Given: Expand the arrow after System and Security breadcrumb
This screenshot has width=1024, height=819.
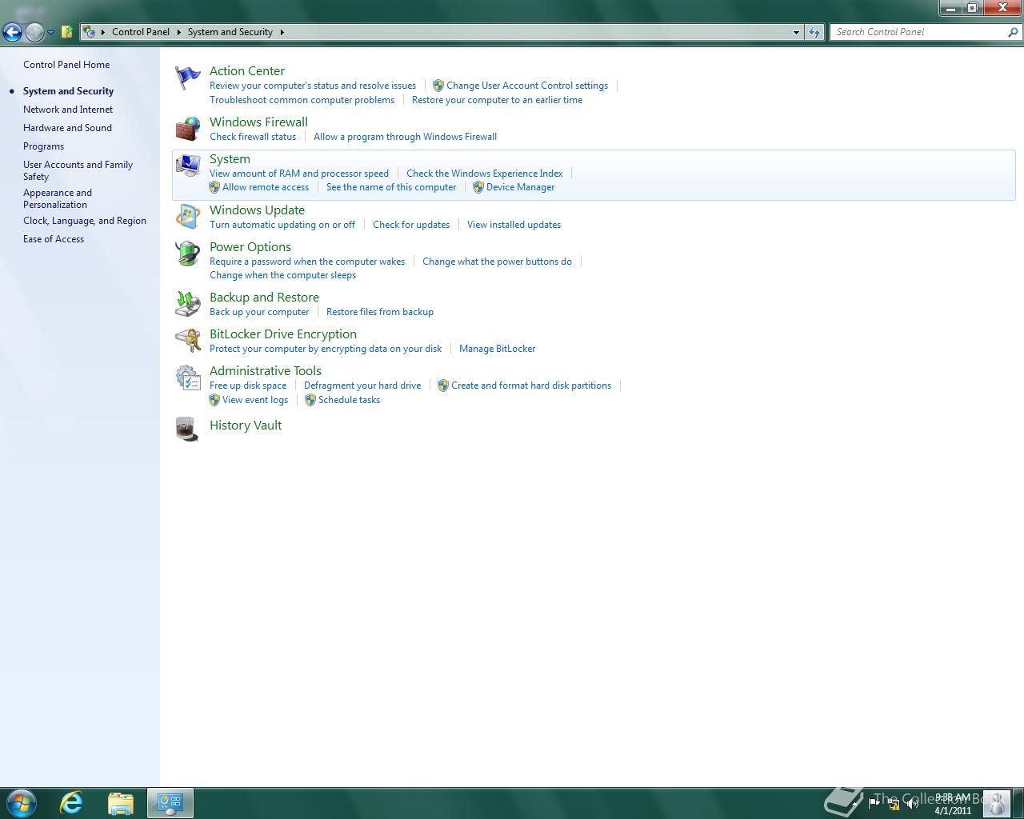Looking at the screenshot, I should 282,32.
